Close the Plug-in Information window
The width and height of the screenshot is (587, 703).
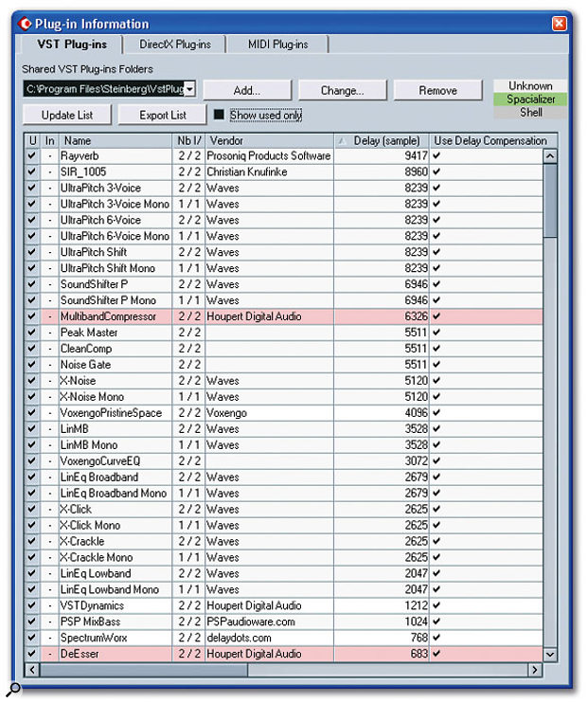click(x=559, y=24)
